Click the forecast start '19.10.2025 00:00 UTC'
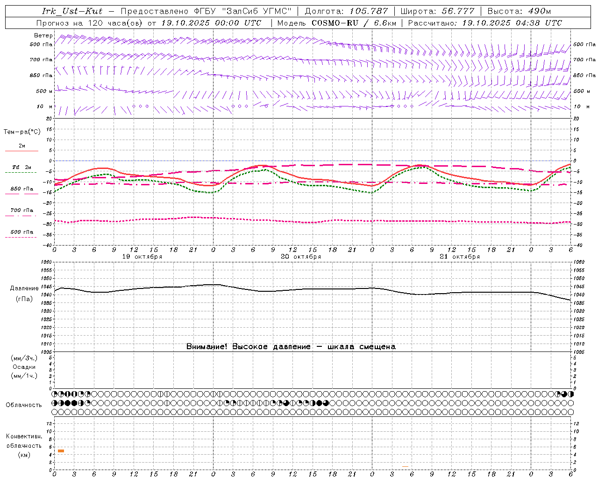598x478 pixels. point(211,23)
